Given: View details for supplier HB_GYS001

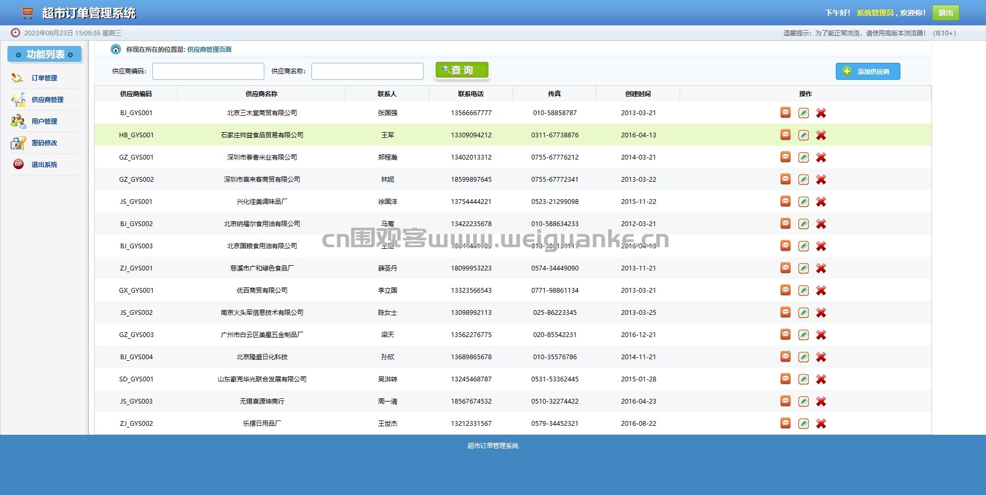Looking at the screenshot, I should 786,135.
